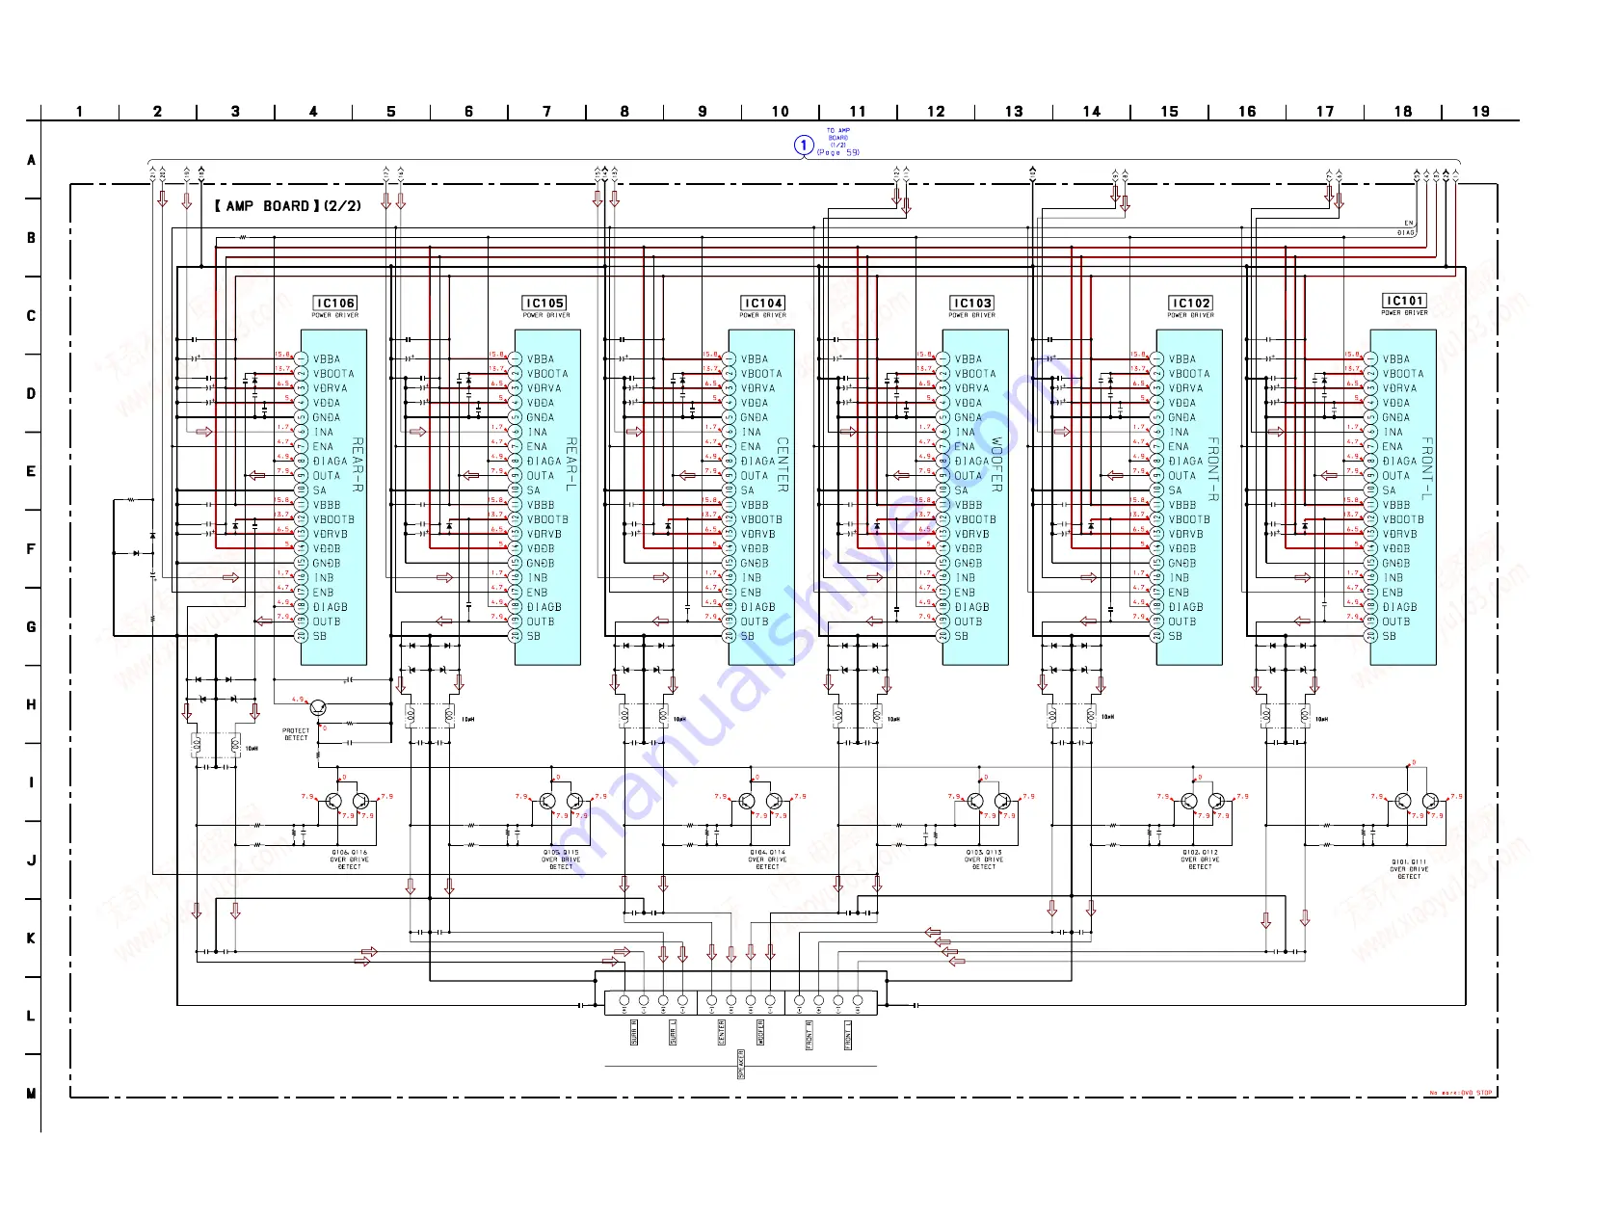This screenshot has height=1217, width=1619.
Task: Click VDRVB pin name on IC105
Action: (x=544, y=534)
